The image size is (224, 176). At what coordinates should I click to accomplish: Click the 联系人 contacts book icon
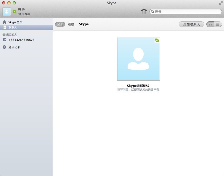point(4,27)
